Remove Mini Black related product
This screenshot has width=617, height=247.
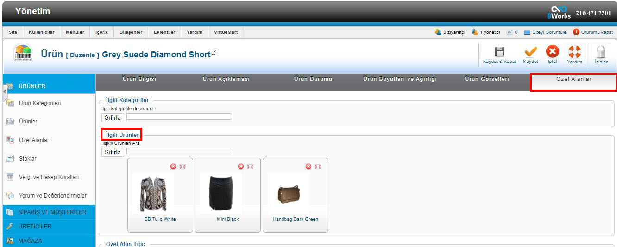pos(241,167)
